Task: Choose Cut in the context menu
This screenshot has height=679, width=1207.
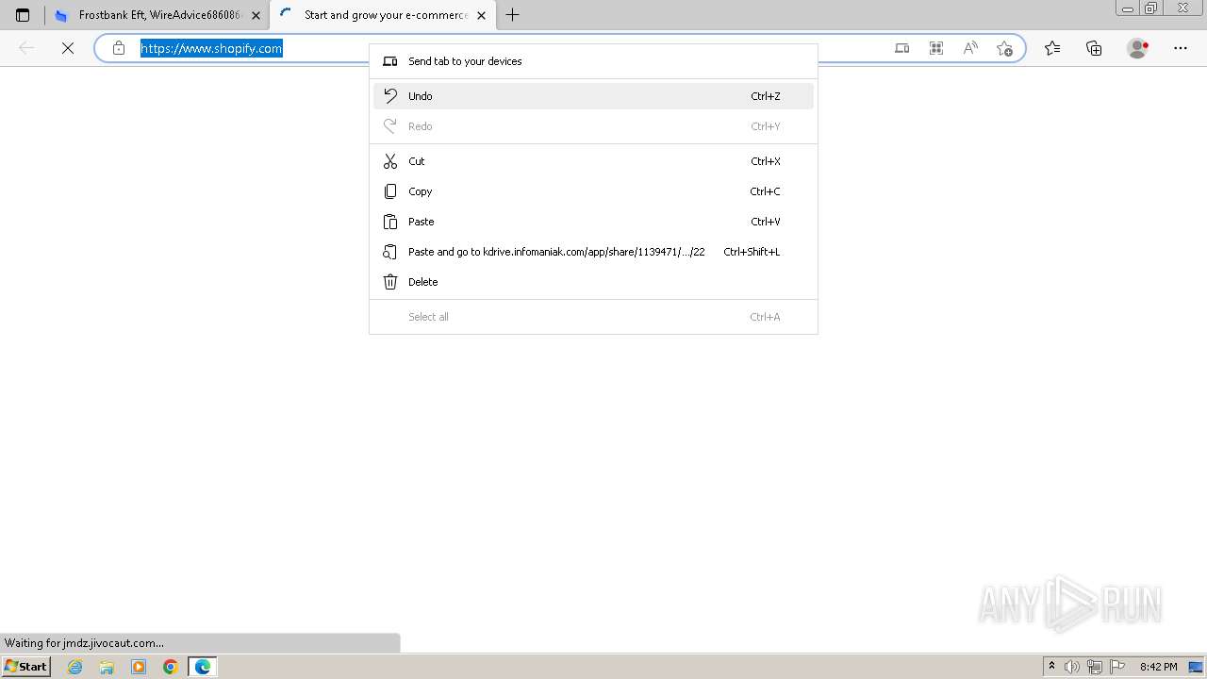Action: pyautogui.click(x=593, y=161)
